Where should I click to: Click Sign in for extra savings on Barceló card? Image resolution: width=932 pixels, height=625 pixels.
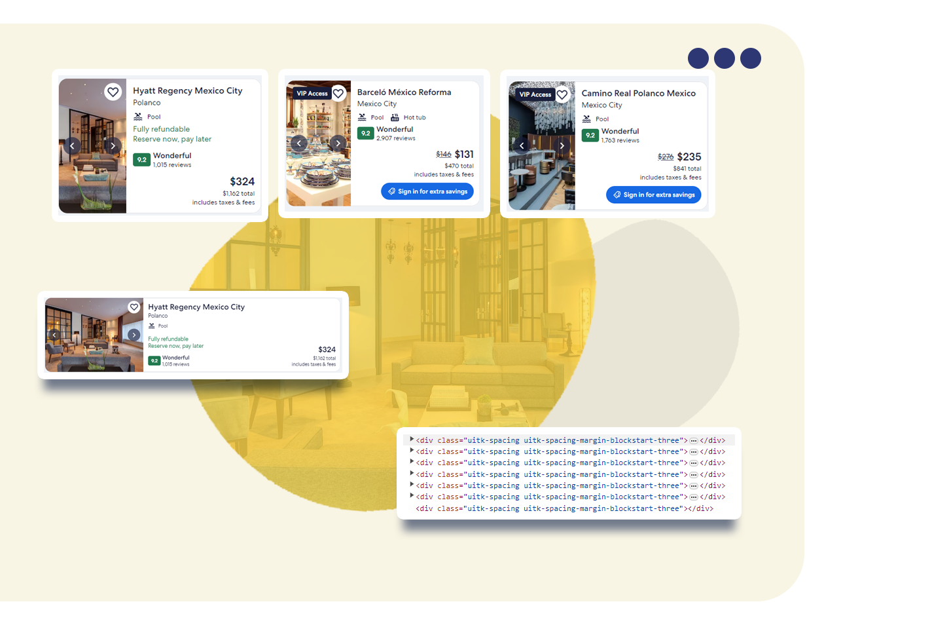427,191
